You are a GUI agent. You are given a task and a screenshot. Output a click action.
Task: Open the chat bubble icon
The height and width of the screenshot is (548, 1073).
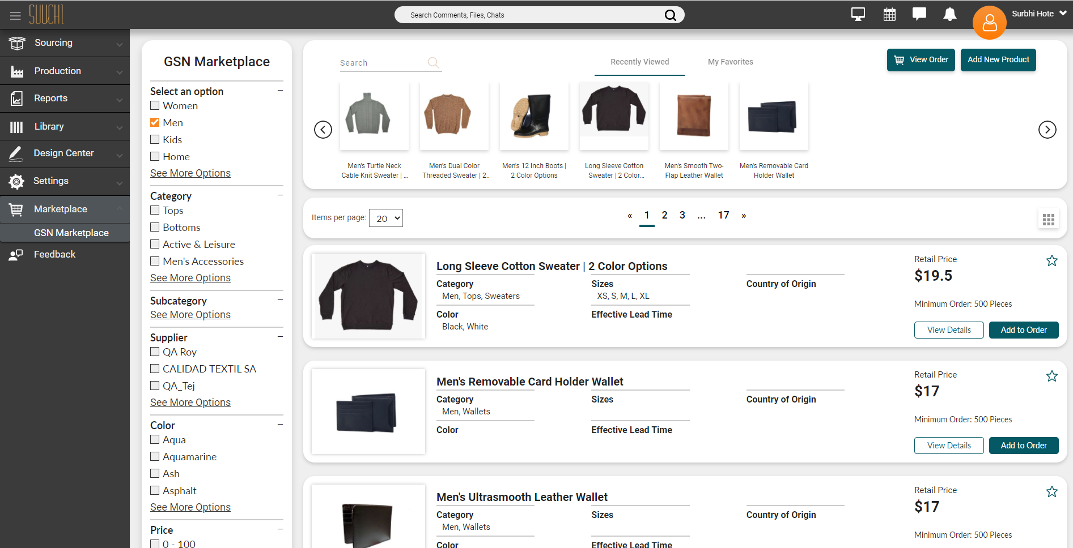click(x=919, y=14)
